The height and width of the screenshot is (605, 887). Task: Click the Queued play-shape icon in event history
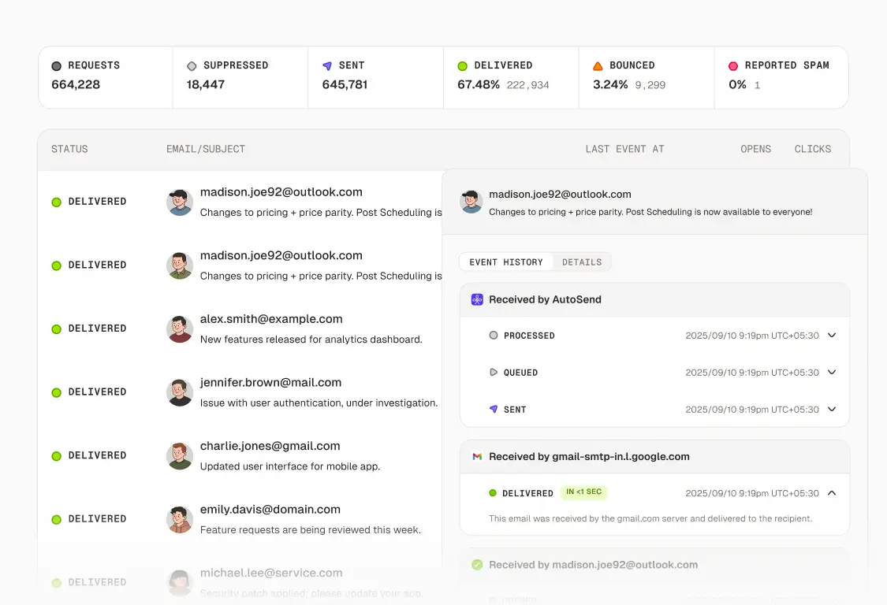494,372
